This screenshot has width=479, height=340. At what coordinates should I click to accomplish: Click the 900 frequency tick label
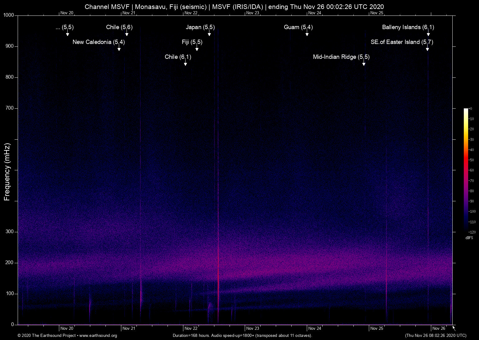coord(10,46)
